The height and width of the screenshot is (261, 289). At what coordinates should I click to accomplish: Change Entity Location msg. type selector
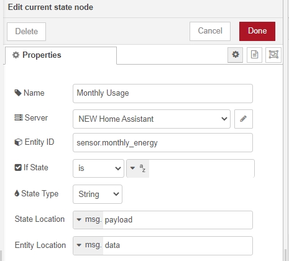pos(88,245)
